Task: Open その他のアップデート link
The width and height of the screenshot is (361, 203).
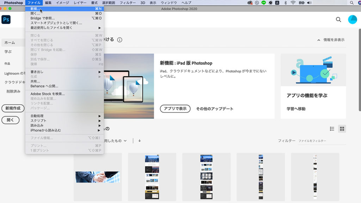Action: (x=215, y=109)
